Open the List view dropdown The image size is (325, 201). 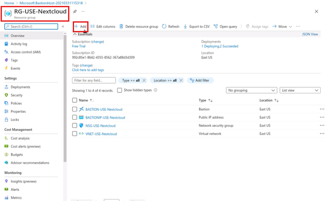pyautogui.click(x=300, y=90)
